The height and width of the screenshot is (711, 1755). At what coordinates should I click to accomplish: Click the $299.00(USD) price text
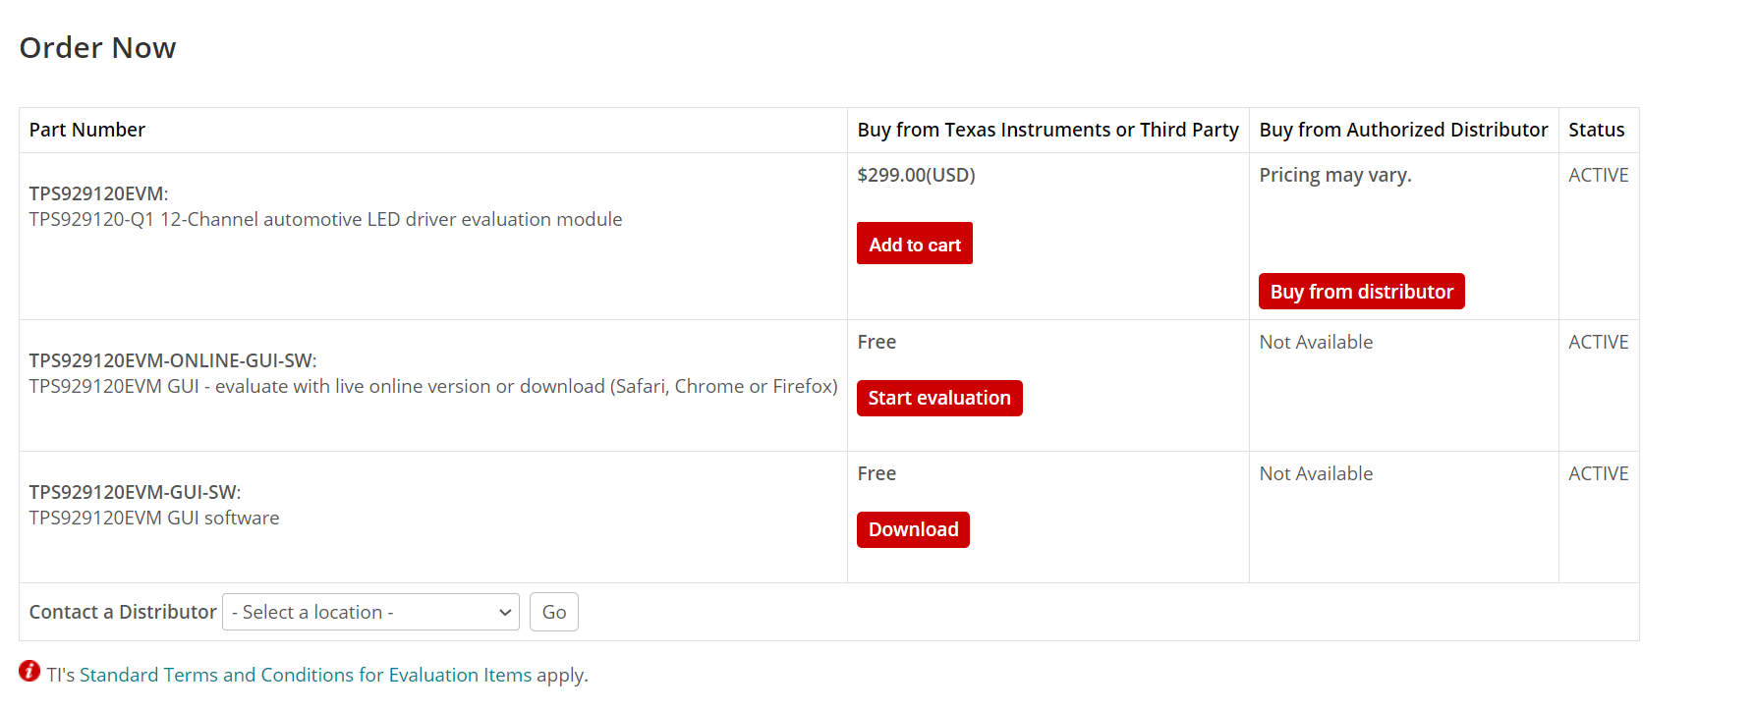tap(916, 175)
